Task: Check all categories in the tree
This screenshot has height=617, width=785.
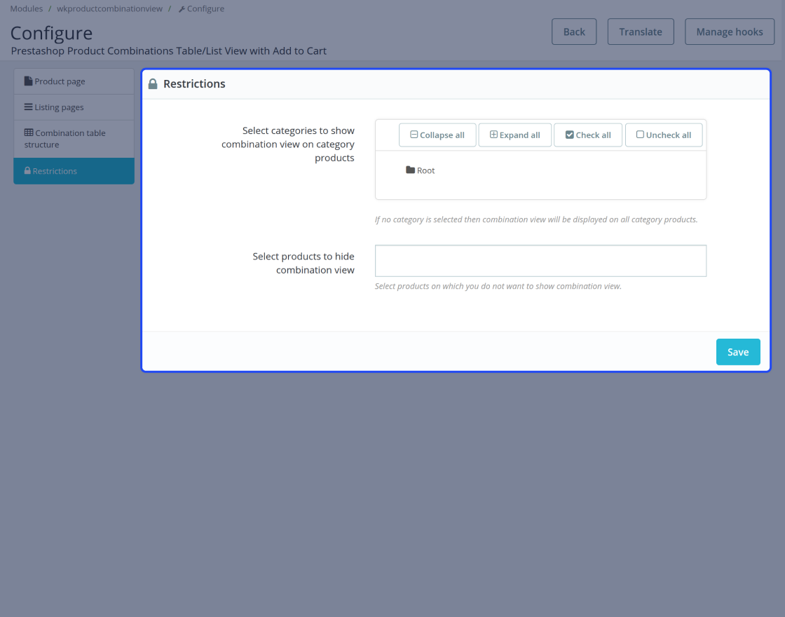Action: pos(587,135)
